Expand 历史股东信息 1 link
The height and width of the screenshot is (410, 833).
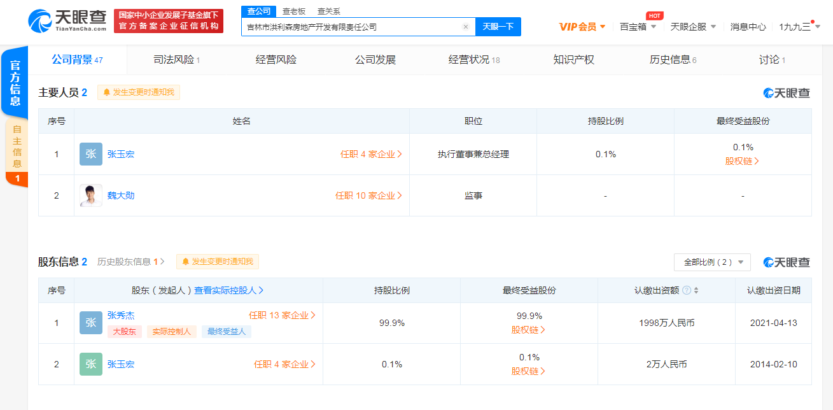[130, 262]
